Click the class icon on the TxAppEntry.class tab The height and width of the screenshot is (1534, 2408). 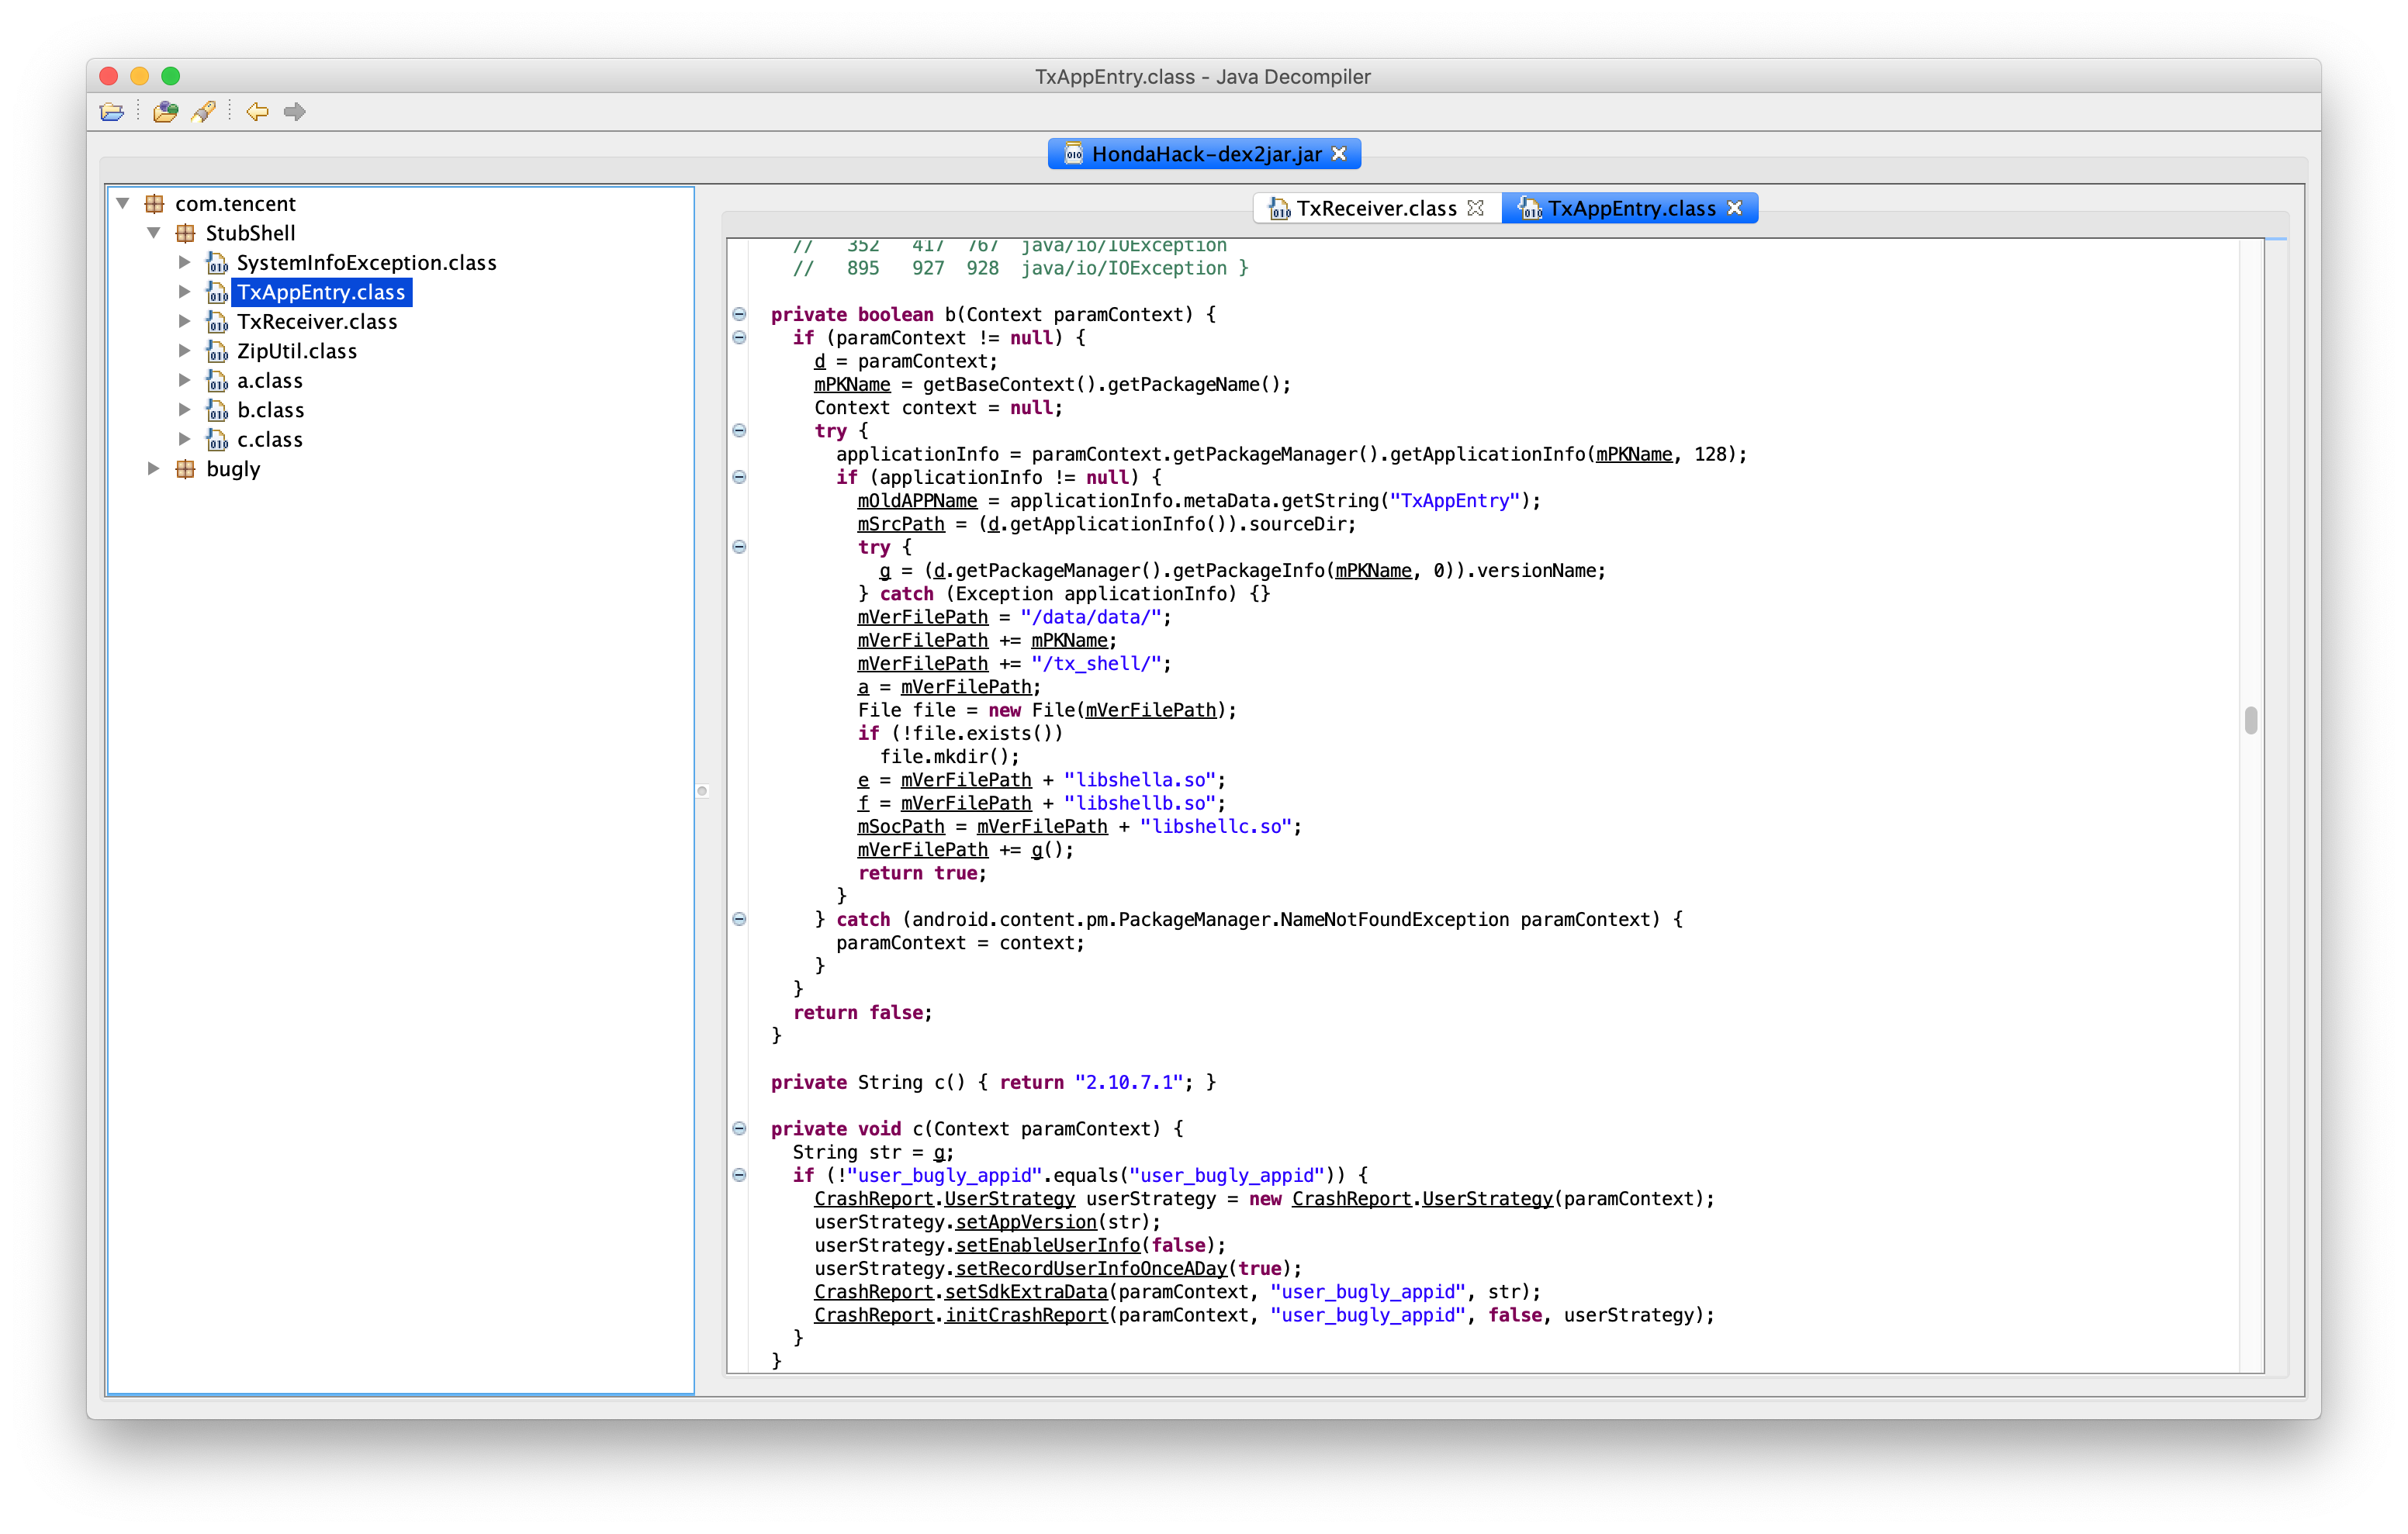point(1530,208)
